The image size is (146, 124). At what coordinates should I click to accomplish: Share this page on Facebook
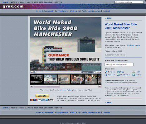click(x=110, y=75)
